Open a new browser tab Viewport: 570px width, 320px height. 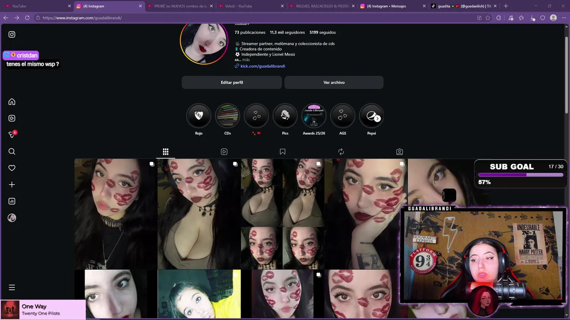[505, 6]
